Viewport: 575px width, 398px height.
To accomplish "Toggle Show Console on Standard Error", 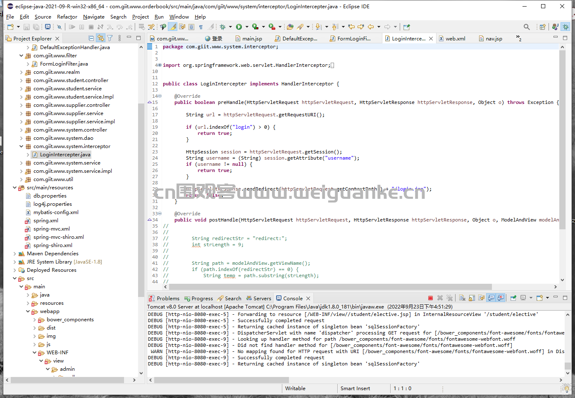I will [x=501, y=298].
